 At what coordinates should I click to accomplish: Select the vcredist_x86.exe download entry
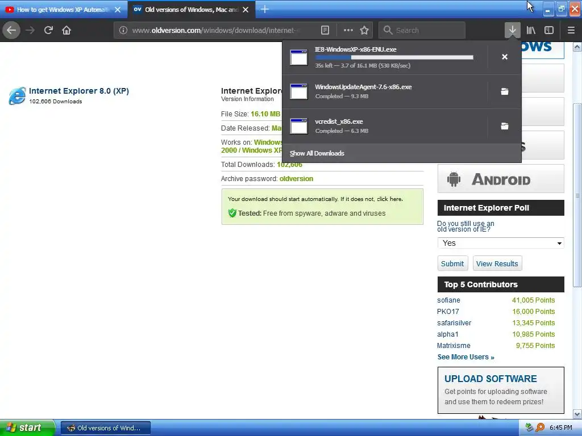[x=385, y=126]
